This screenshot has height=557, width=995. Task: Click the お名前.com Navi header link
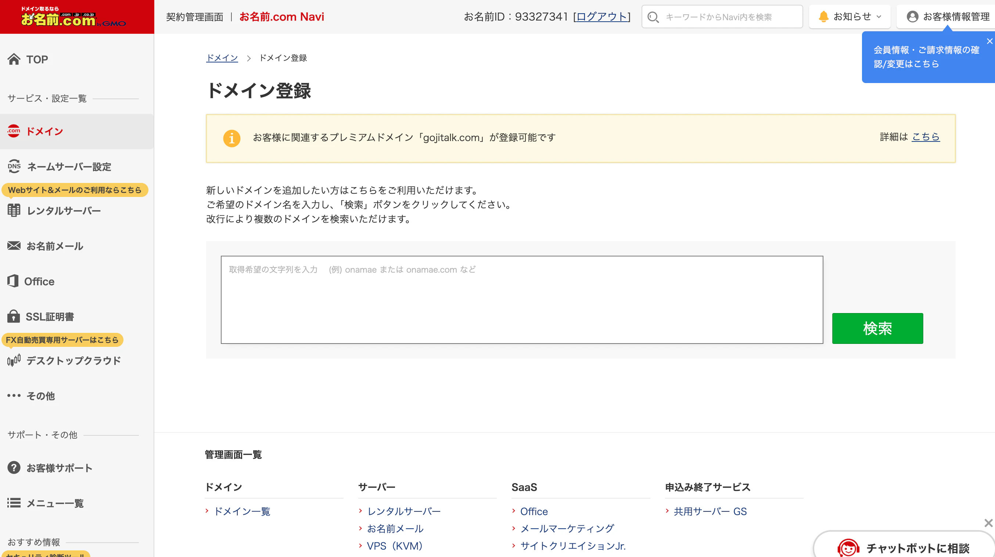click(x=281, y=17)
